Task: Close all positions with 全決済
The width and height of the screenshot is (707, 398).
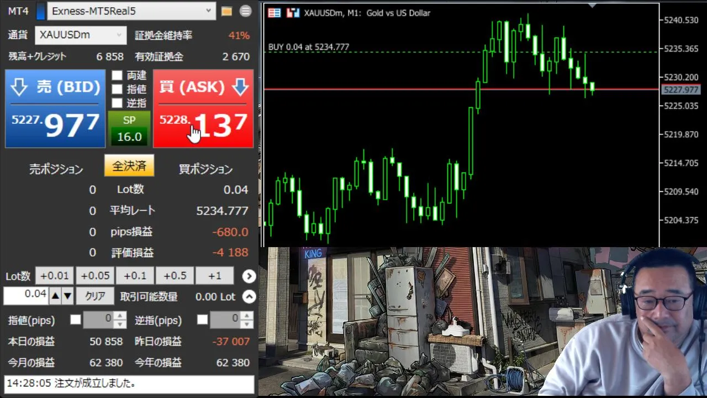Action: tap(129, 166)
